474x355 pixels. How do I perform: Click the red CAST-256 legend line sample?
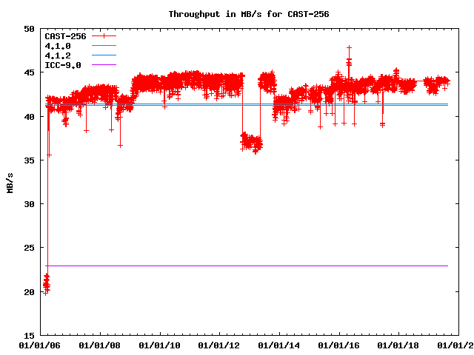pos(104,36)
